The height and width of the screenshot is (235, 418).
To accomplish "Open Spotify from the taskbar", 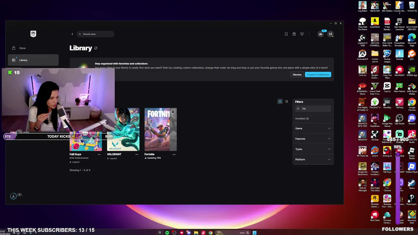I will 167,233.
